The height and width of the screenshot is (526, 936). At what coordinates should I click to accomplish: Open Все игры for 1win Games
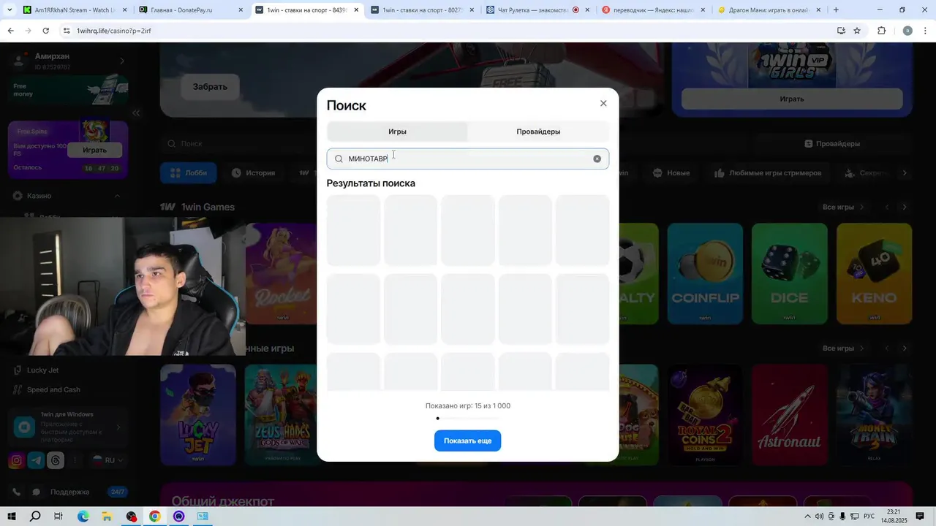[843, 207]
